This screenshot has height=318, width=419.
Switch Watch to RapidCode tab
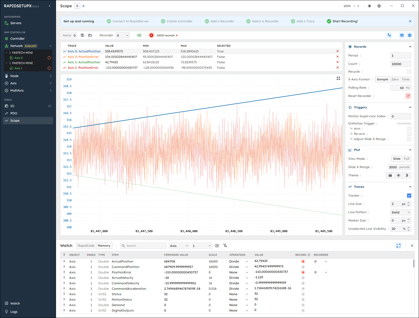click(x=86, y=246)
